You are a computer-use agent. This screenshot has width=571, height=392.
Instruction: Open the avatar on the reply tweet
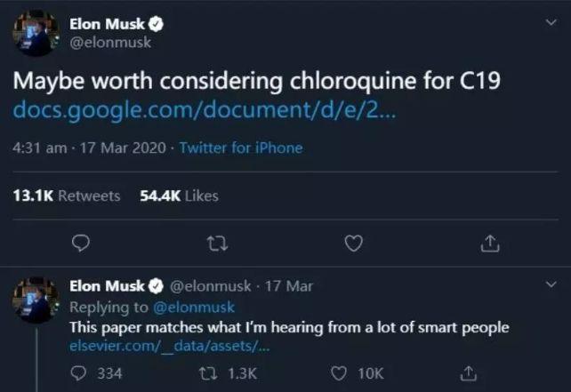point(36,300)
